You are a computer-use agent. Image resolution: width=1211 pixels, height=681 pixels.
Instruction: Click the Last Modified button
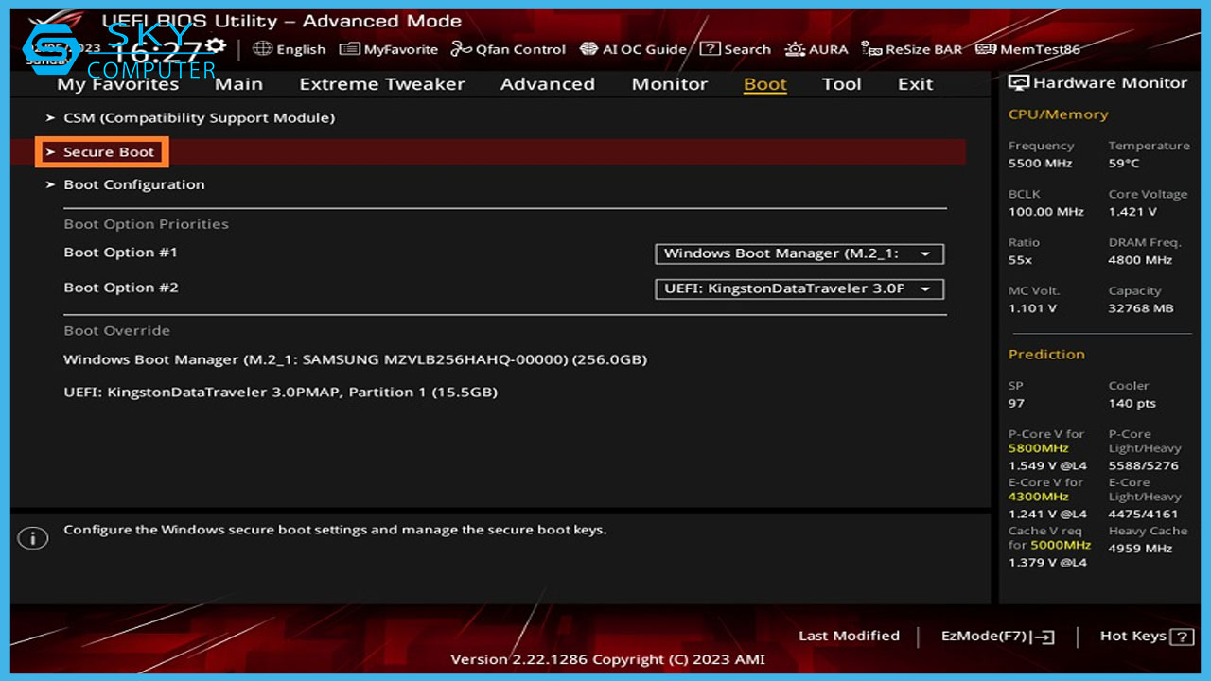pos(849,637)
